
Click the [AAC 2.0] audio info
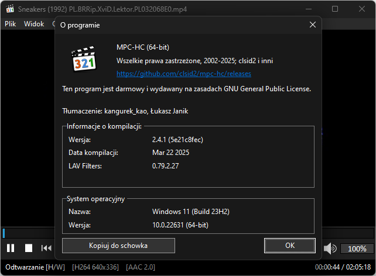click(x=141, y=267)
